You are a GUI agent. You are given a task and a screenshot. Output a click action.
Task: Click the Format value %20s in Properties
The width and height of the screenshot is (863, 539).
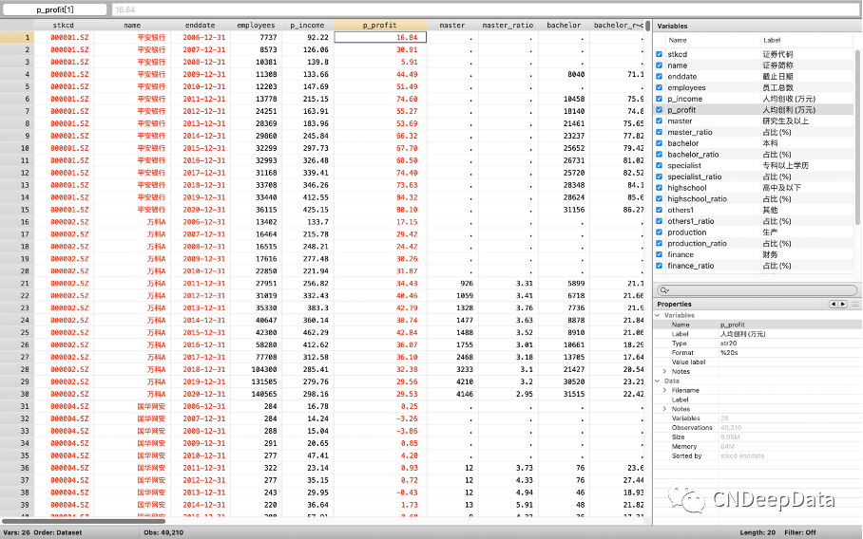tap(729, 353)
